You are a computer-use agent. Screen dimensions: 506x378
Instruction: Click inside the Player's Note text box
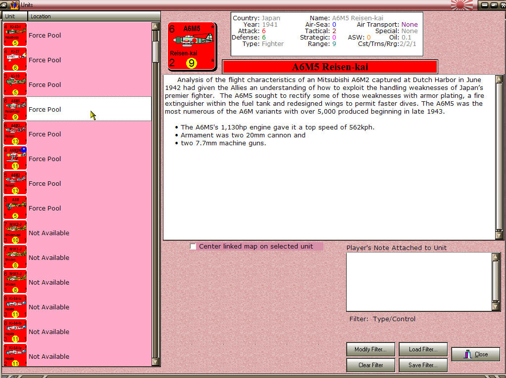[419, 282]
